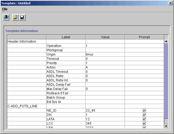Screen dimensions: 174x134
Task: Click the scrollbar up arrow
Action: point(166,41)
